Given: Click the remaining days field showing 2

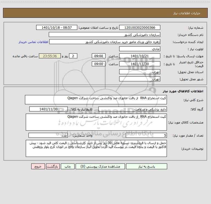Looking at the screenshot, I should [x=73, y=56].
